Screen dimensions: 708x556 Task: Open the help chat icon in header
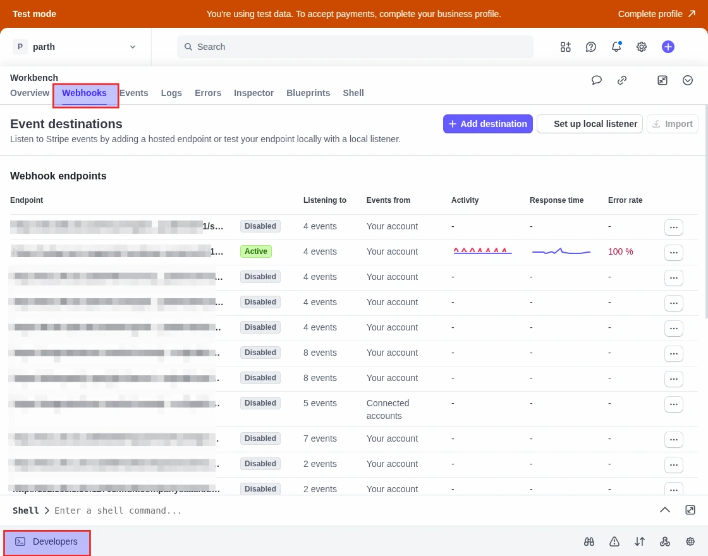591,47
